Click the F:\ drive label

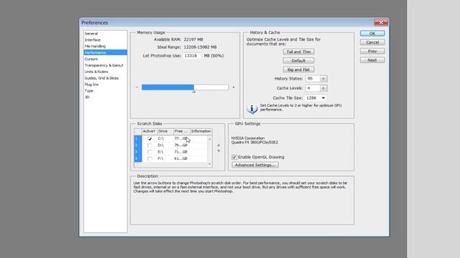click(160, 159)
